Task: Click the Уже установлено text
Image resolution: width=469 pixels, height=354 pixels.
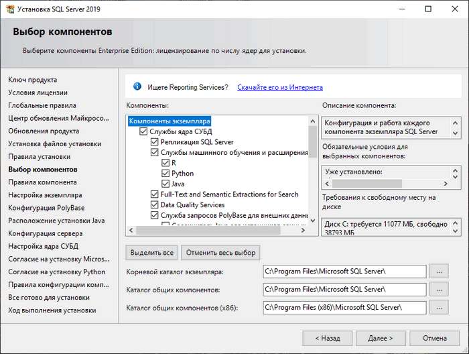Action: click(x=354, y=172)
